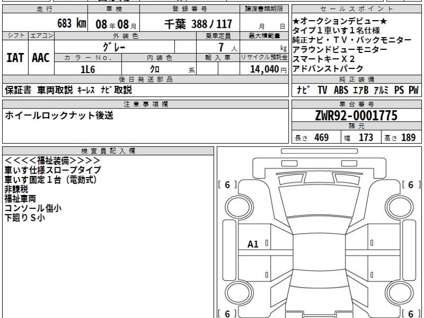The width and height of the screenshot is (424, 318).
Task: Click the recycle deposit 14,040円
Action: tap(269, 69)
